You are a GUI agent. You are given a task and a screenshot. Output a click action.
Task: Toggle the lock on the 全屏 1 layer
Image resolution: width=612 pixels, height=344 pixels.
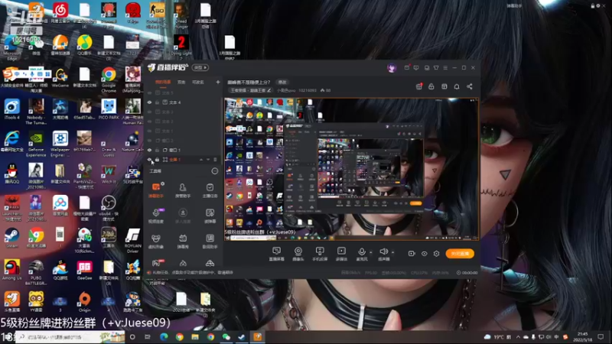(x=158, y=160)
